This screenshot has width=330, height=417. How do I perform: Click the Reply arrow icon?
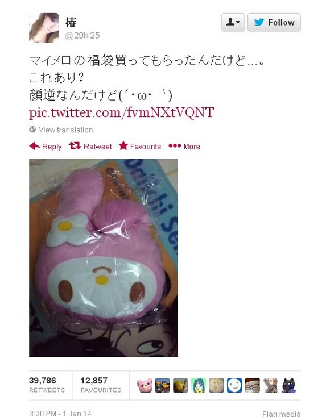point(35,146)
